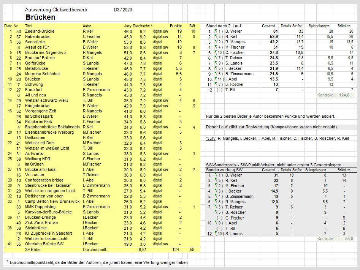Select the '39 Bilder' summary cell
This screenshot has height=270, width=360.
(33, 249)
